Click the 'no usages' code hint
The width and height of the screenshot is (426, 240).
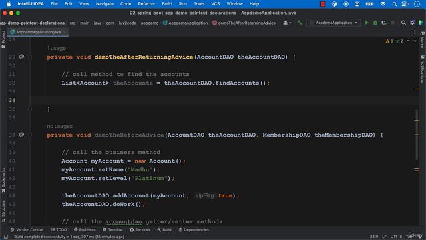59,126
